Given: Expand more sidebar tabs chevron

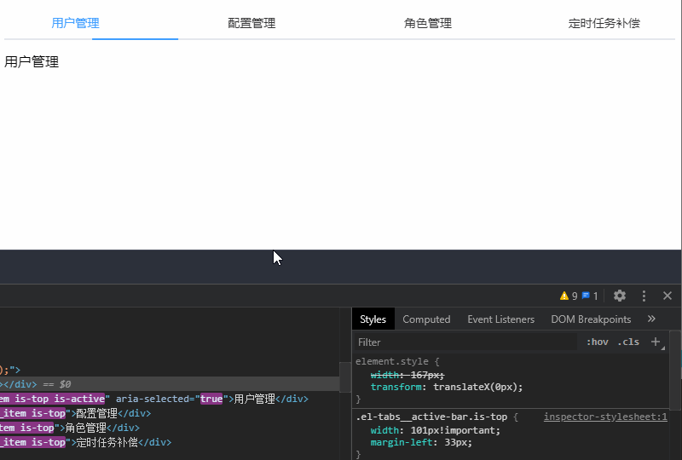Looking at the screenshot, I should tap(651, 319).
